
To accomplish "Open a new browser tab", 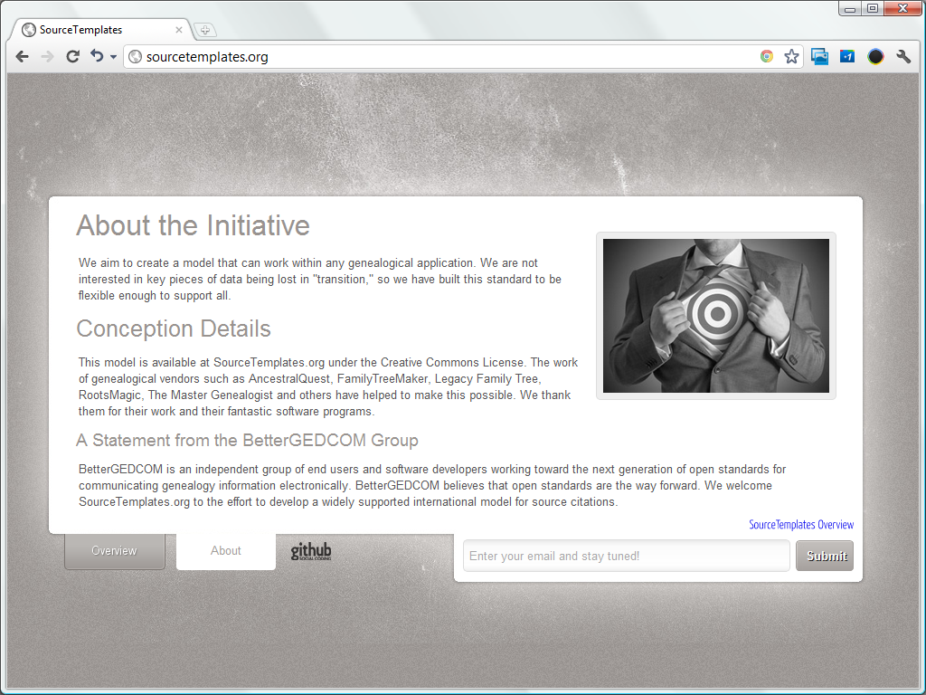I will click(205, 30).
